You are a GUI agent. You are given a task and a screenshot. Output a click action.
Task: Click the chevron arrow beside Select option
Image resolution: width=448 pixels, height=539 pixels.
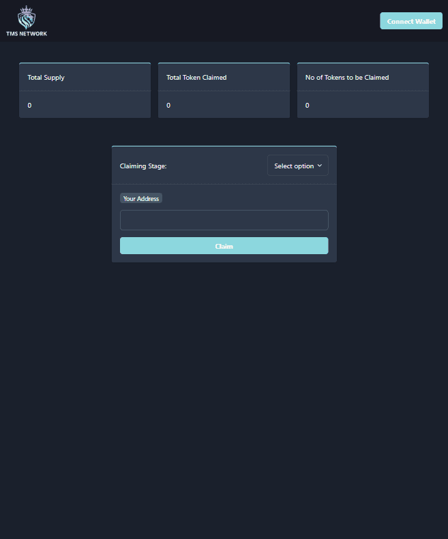319,166
